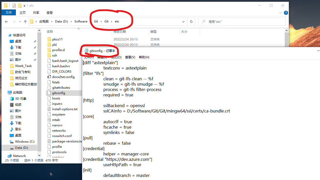Click the networks file name
Image resolution: width=320 pixels, height=180 pixels.
tap(59, 131)
